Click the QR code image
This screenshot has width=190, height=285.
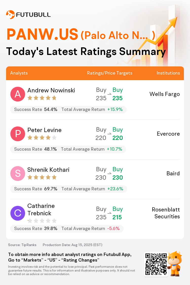156,264
